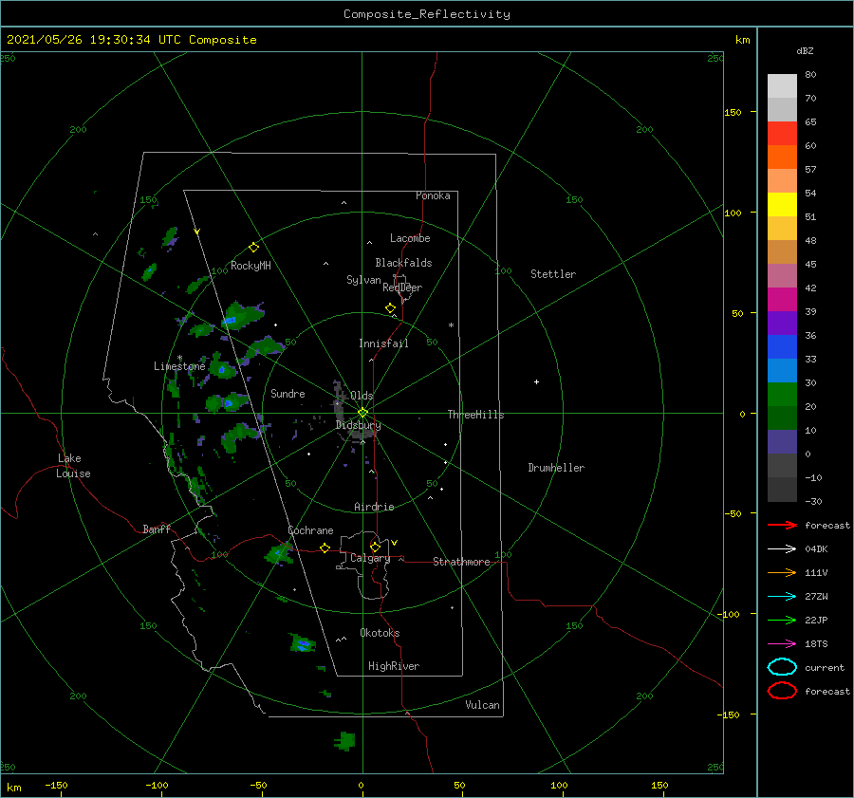Click the yellow diamond marker inside Calgary

(375, 547)
